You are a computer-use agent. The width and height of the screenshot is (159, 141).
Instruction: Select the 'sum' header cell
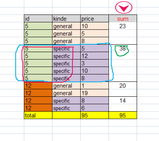[x=123, y=18]
